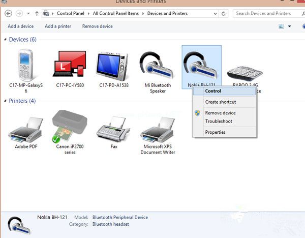Click the address bar devices folder icon
The width and height of the screenshot is (305, 238).
tap(46, 13)
